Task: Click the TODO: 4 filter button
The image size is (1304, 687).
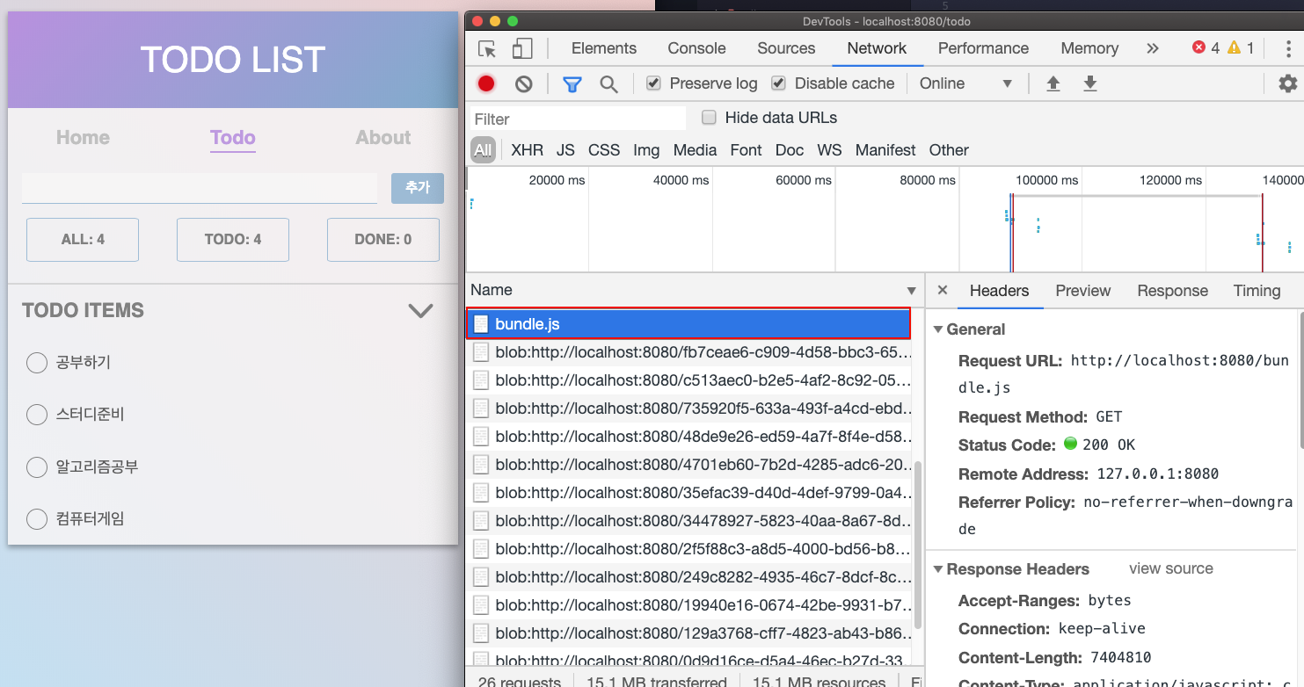Action: (233, 240)
